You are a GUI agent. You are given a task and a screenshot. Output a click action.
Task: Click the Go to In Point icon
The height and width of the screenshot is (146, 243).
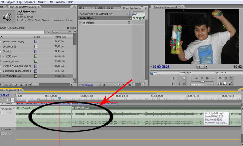click(x=174, y=84)
